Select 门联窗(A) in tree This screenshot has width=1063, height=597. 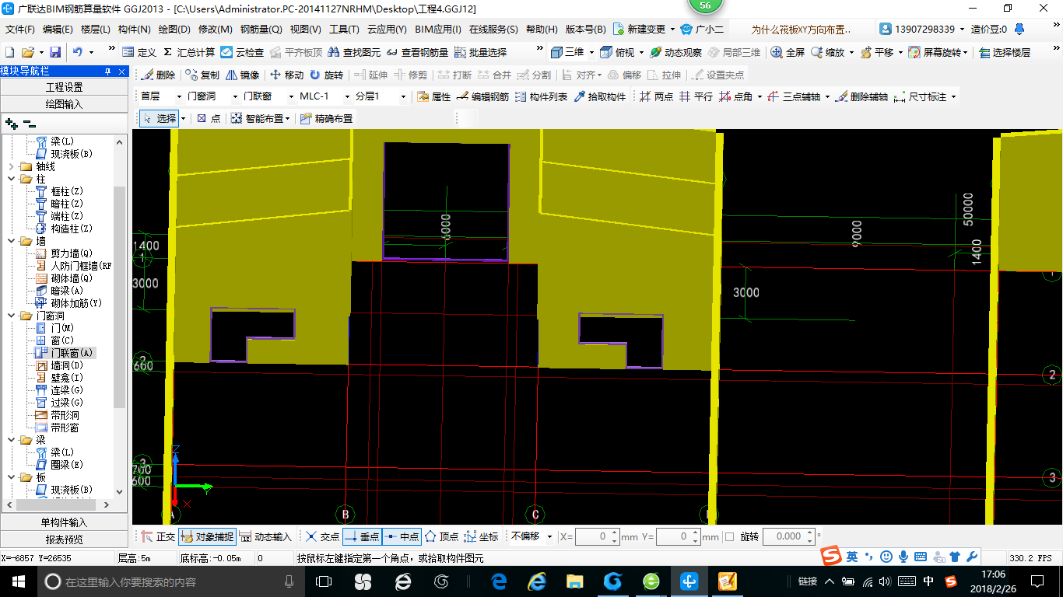tap(72, 353)
